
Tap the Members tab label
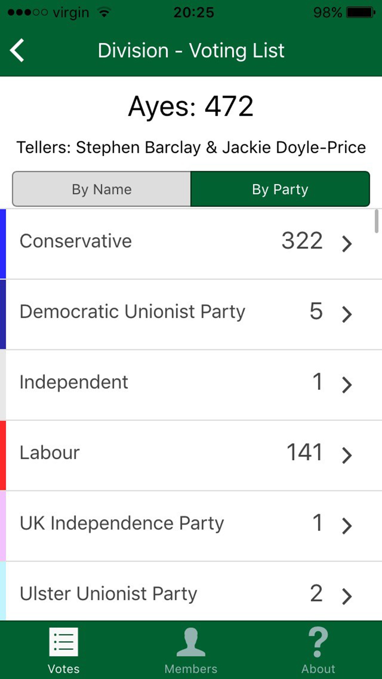[x=191, y=669]
